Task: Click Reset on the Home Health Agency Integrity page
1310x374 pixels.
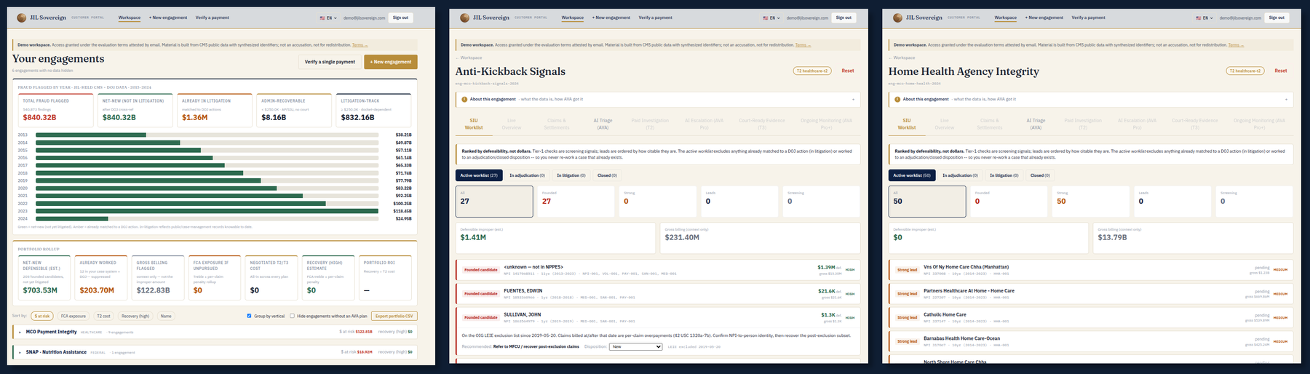Action: point(1281,71)
